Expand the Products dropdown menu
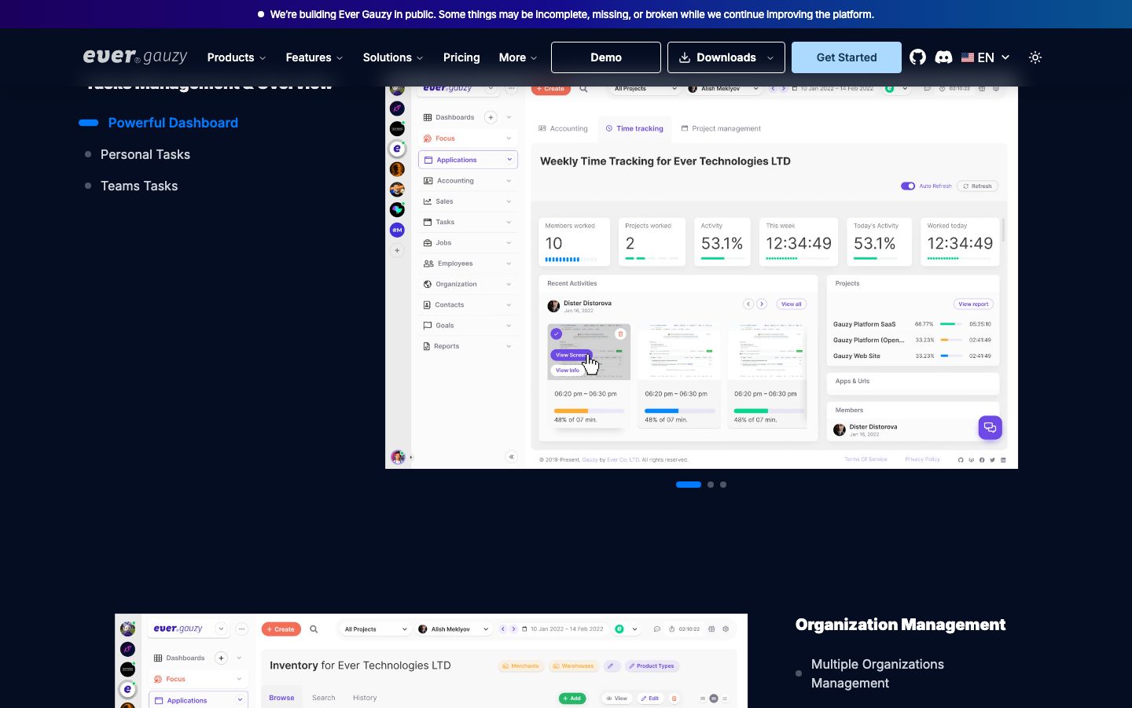 pos(237,57)
